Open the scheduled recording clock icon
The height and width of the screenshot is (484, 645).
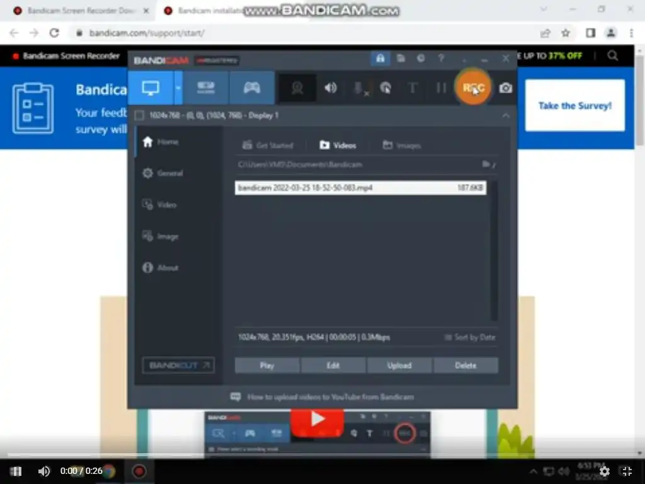421,59
